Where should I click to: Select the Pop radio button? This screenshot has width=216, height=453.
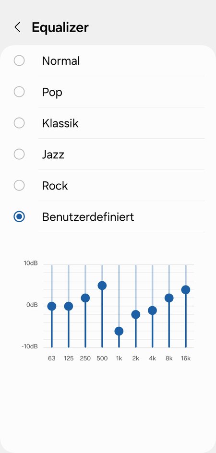click(x=19, y=92)
